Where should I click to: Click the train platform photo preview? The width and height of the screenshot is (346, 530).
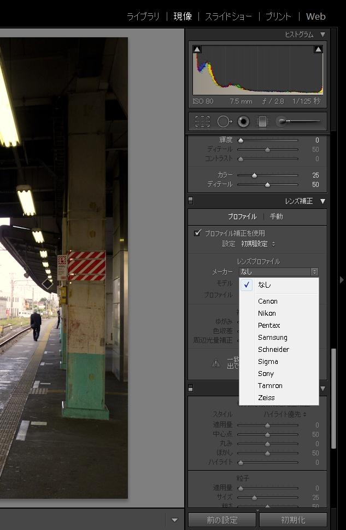(x=64, y=267)
